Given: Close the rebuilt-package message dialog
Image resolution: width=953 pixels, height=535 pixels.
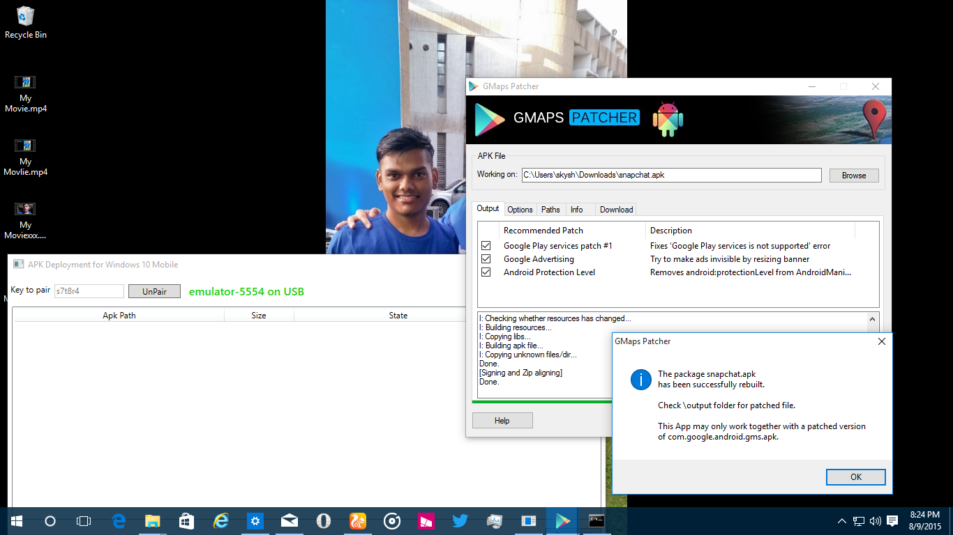Looking at the screenshot, I should coord(881,341).
